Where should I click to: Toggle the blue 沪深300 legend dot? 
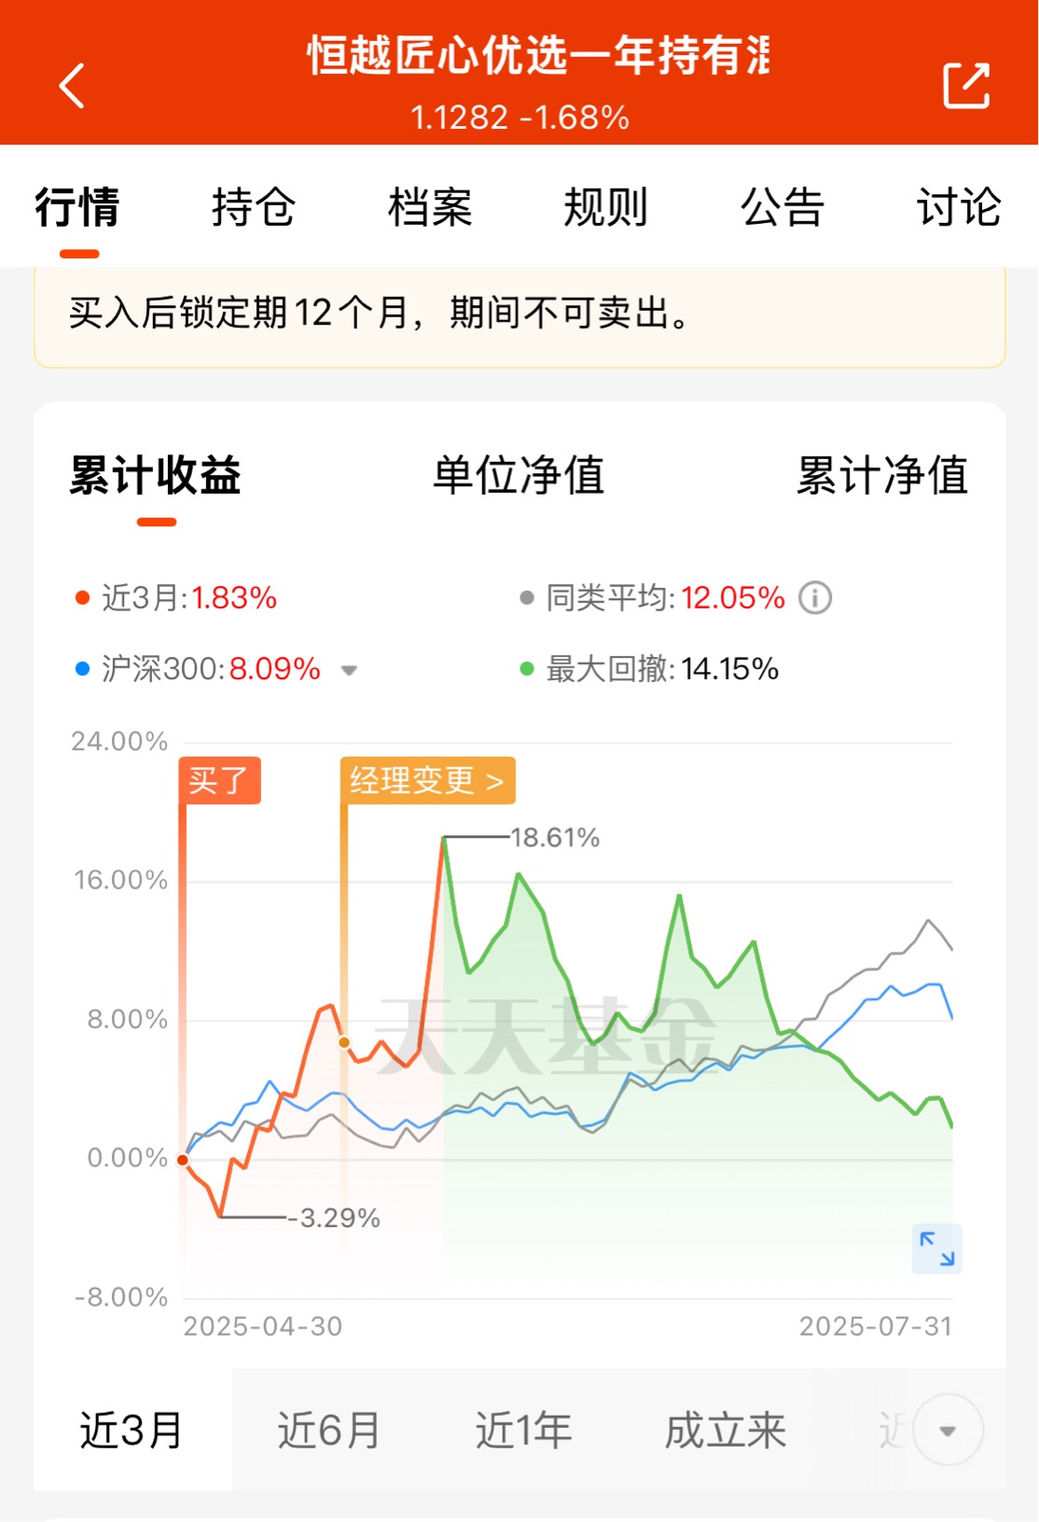(x=82, y=669)
